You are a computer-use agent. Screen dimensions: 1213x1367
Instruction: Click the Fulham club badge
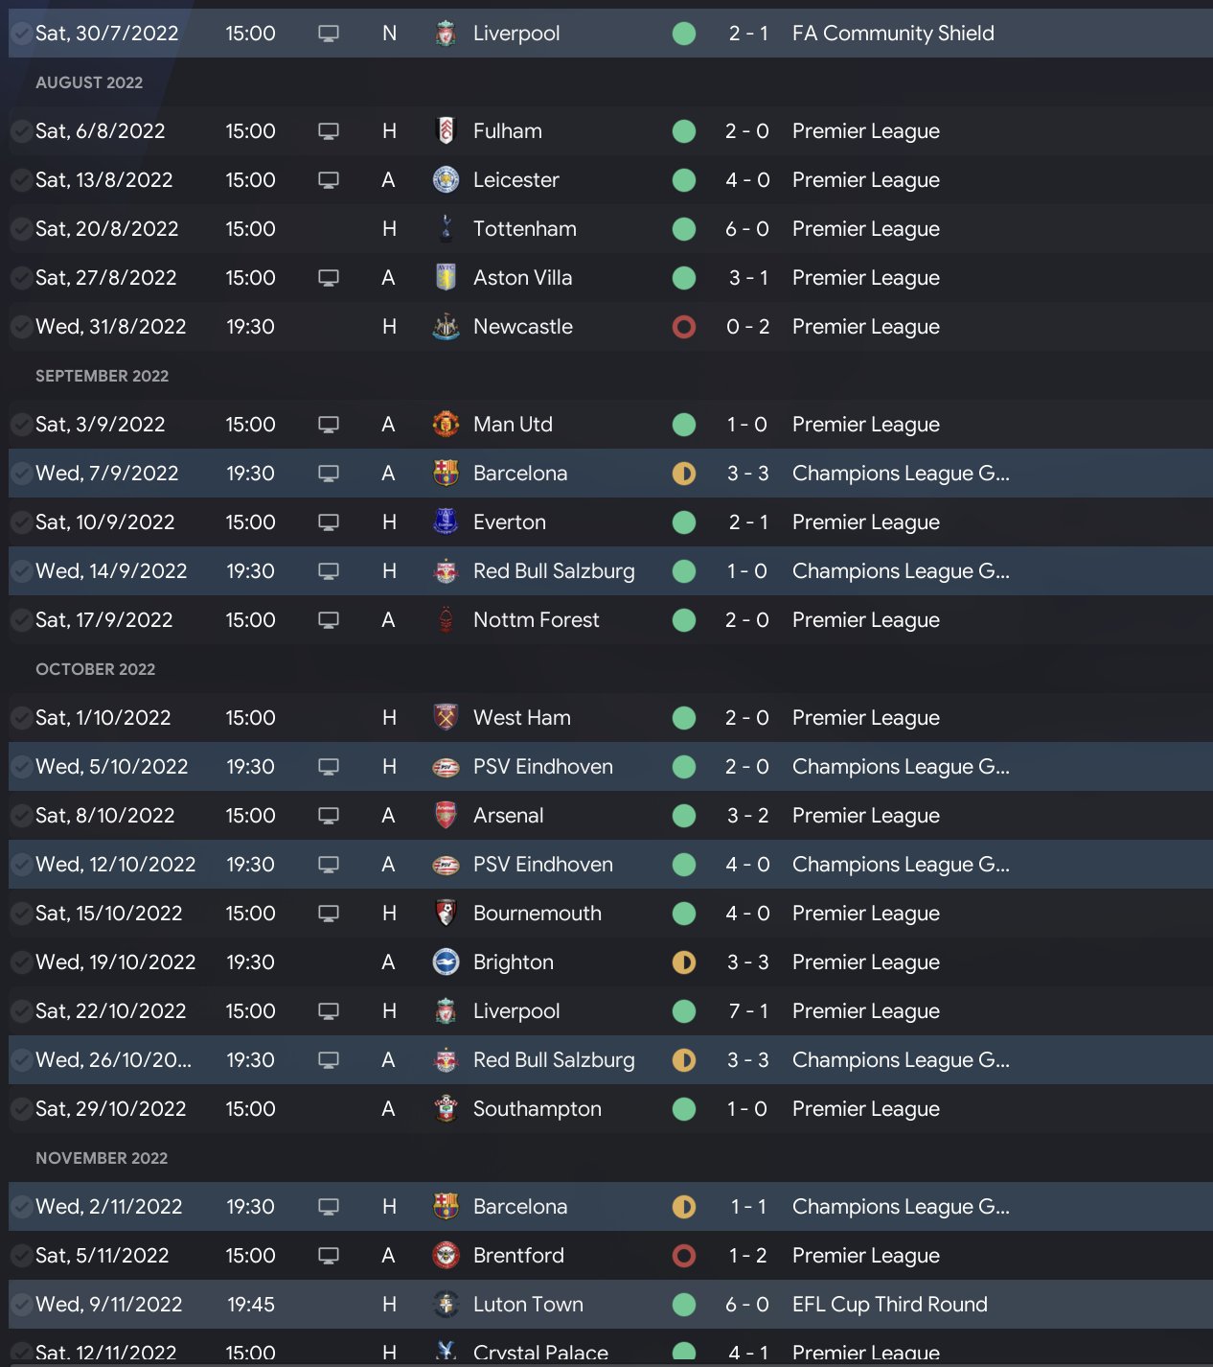446,131
